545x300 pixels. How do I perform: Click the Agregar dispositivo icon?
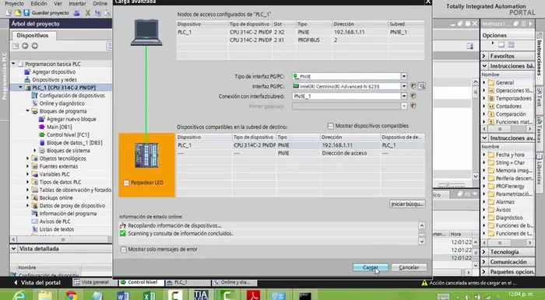(27, 72)
